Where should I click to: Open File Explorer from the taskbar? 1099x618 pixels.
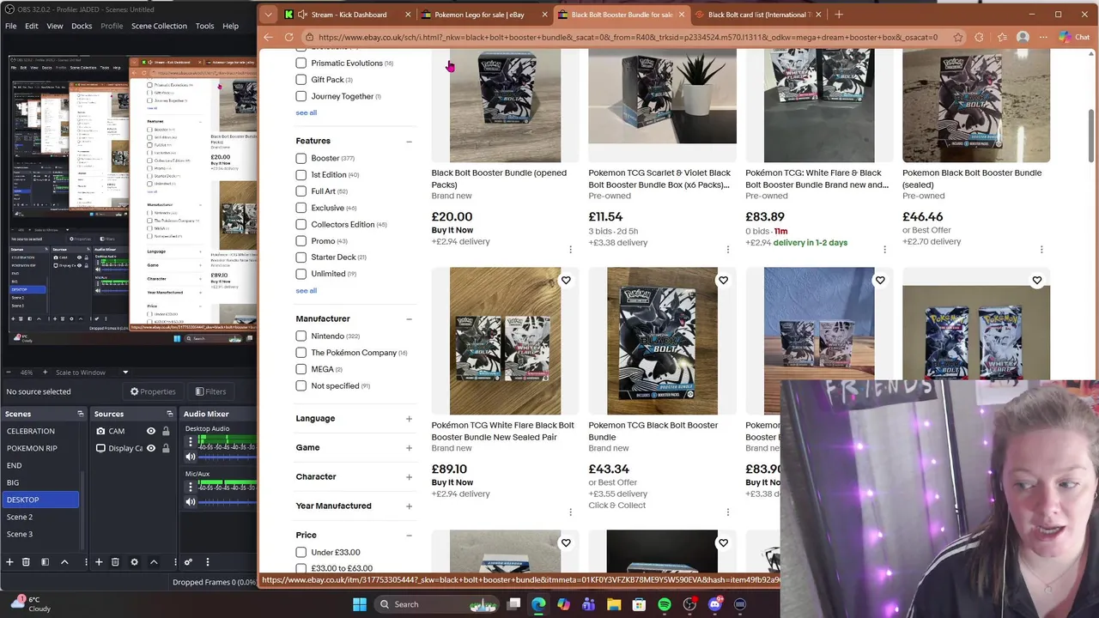tap(614, 604)
